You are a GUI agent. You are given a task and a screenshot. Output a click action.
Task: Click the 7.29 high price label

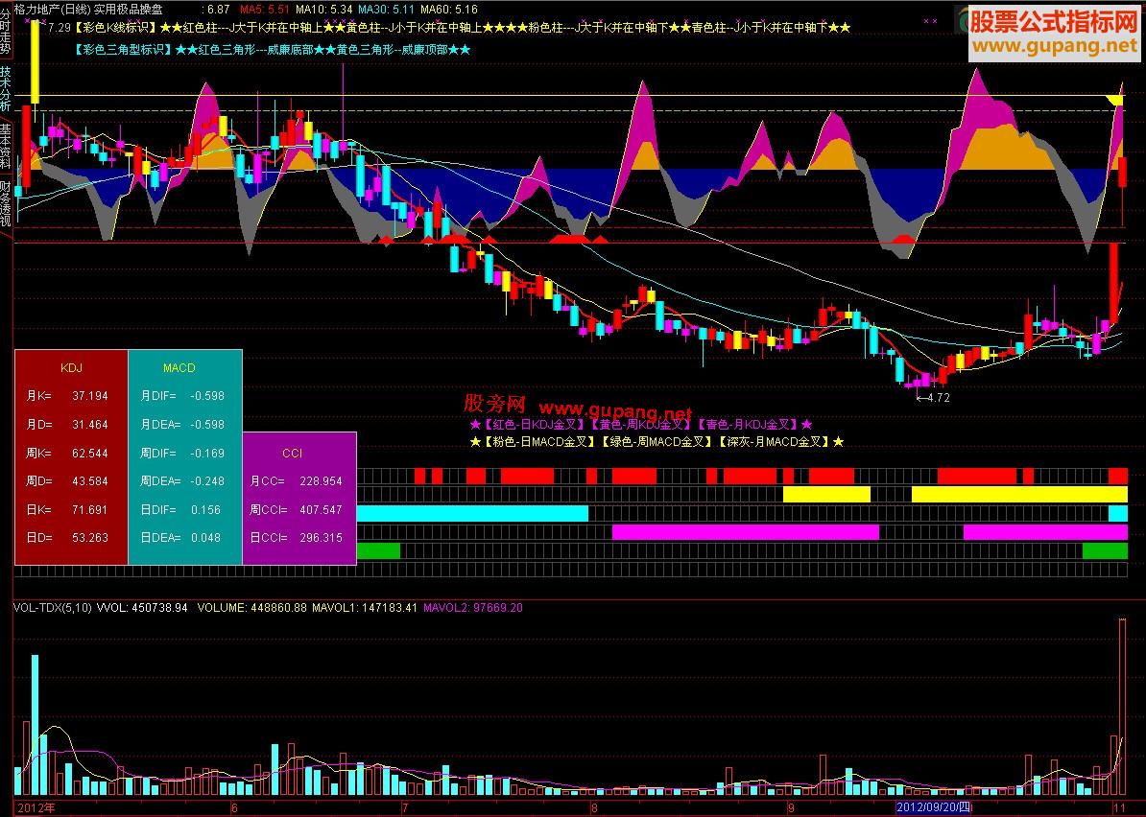point(59,28)
